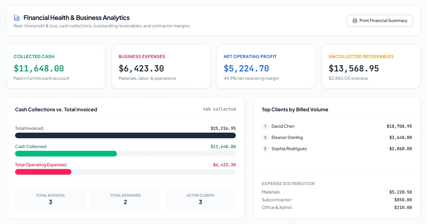Click the 'Subcontractor:' label in Expense Distribution
427x224 pixels.
pyautogui.click(x=277, y=200)
